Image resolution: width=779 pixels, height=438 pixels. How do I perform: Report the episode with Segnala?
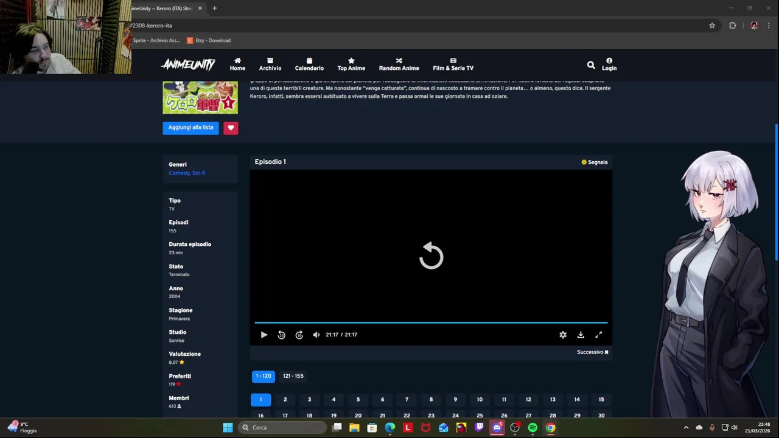tap(595, 162)
